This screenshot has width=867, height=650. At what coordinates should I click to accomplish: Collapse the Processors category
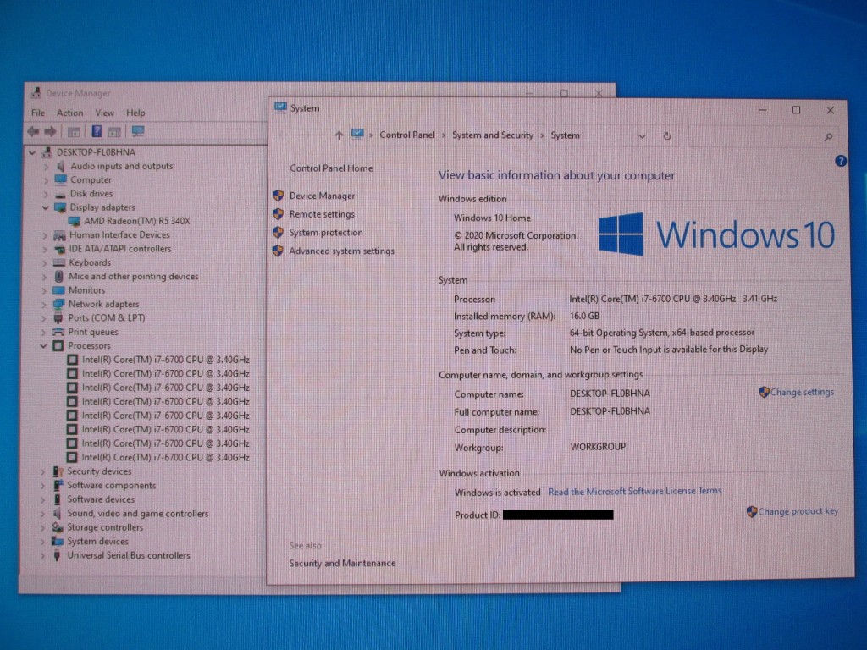click(43, 345)
